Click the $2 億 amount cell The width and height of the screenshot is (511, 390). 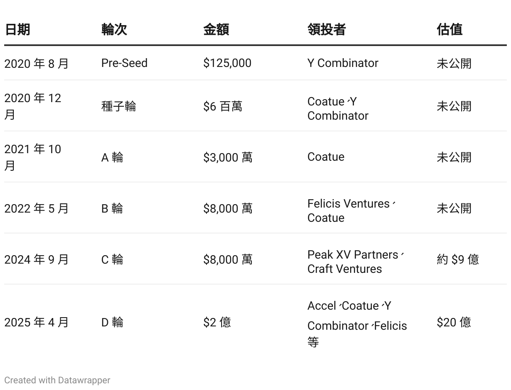217,322
